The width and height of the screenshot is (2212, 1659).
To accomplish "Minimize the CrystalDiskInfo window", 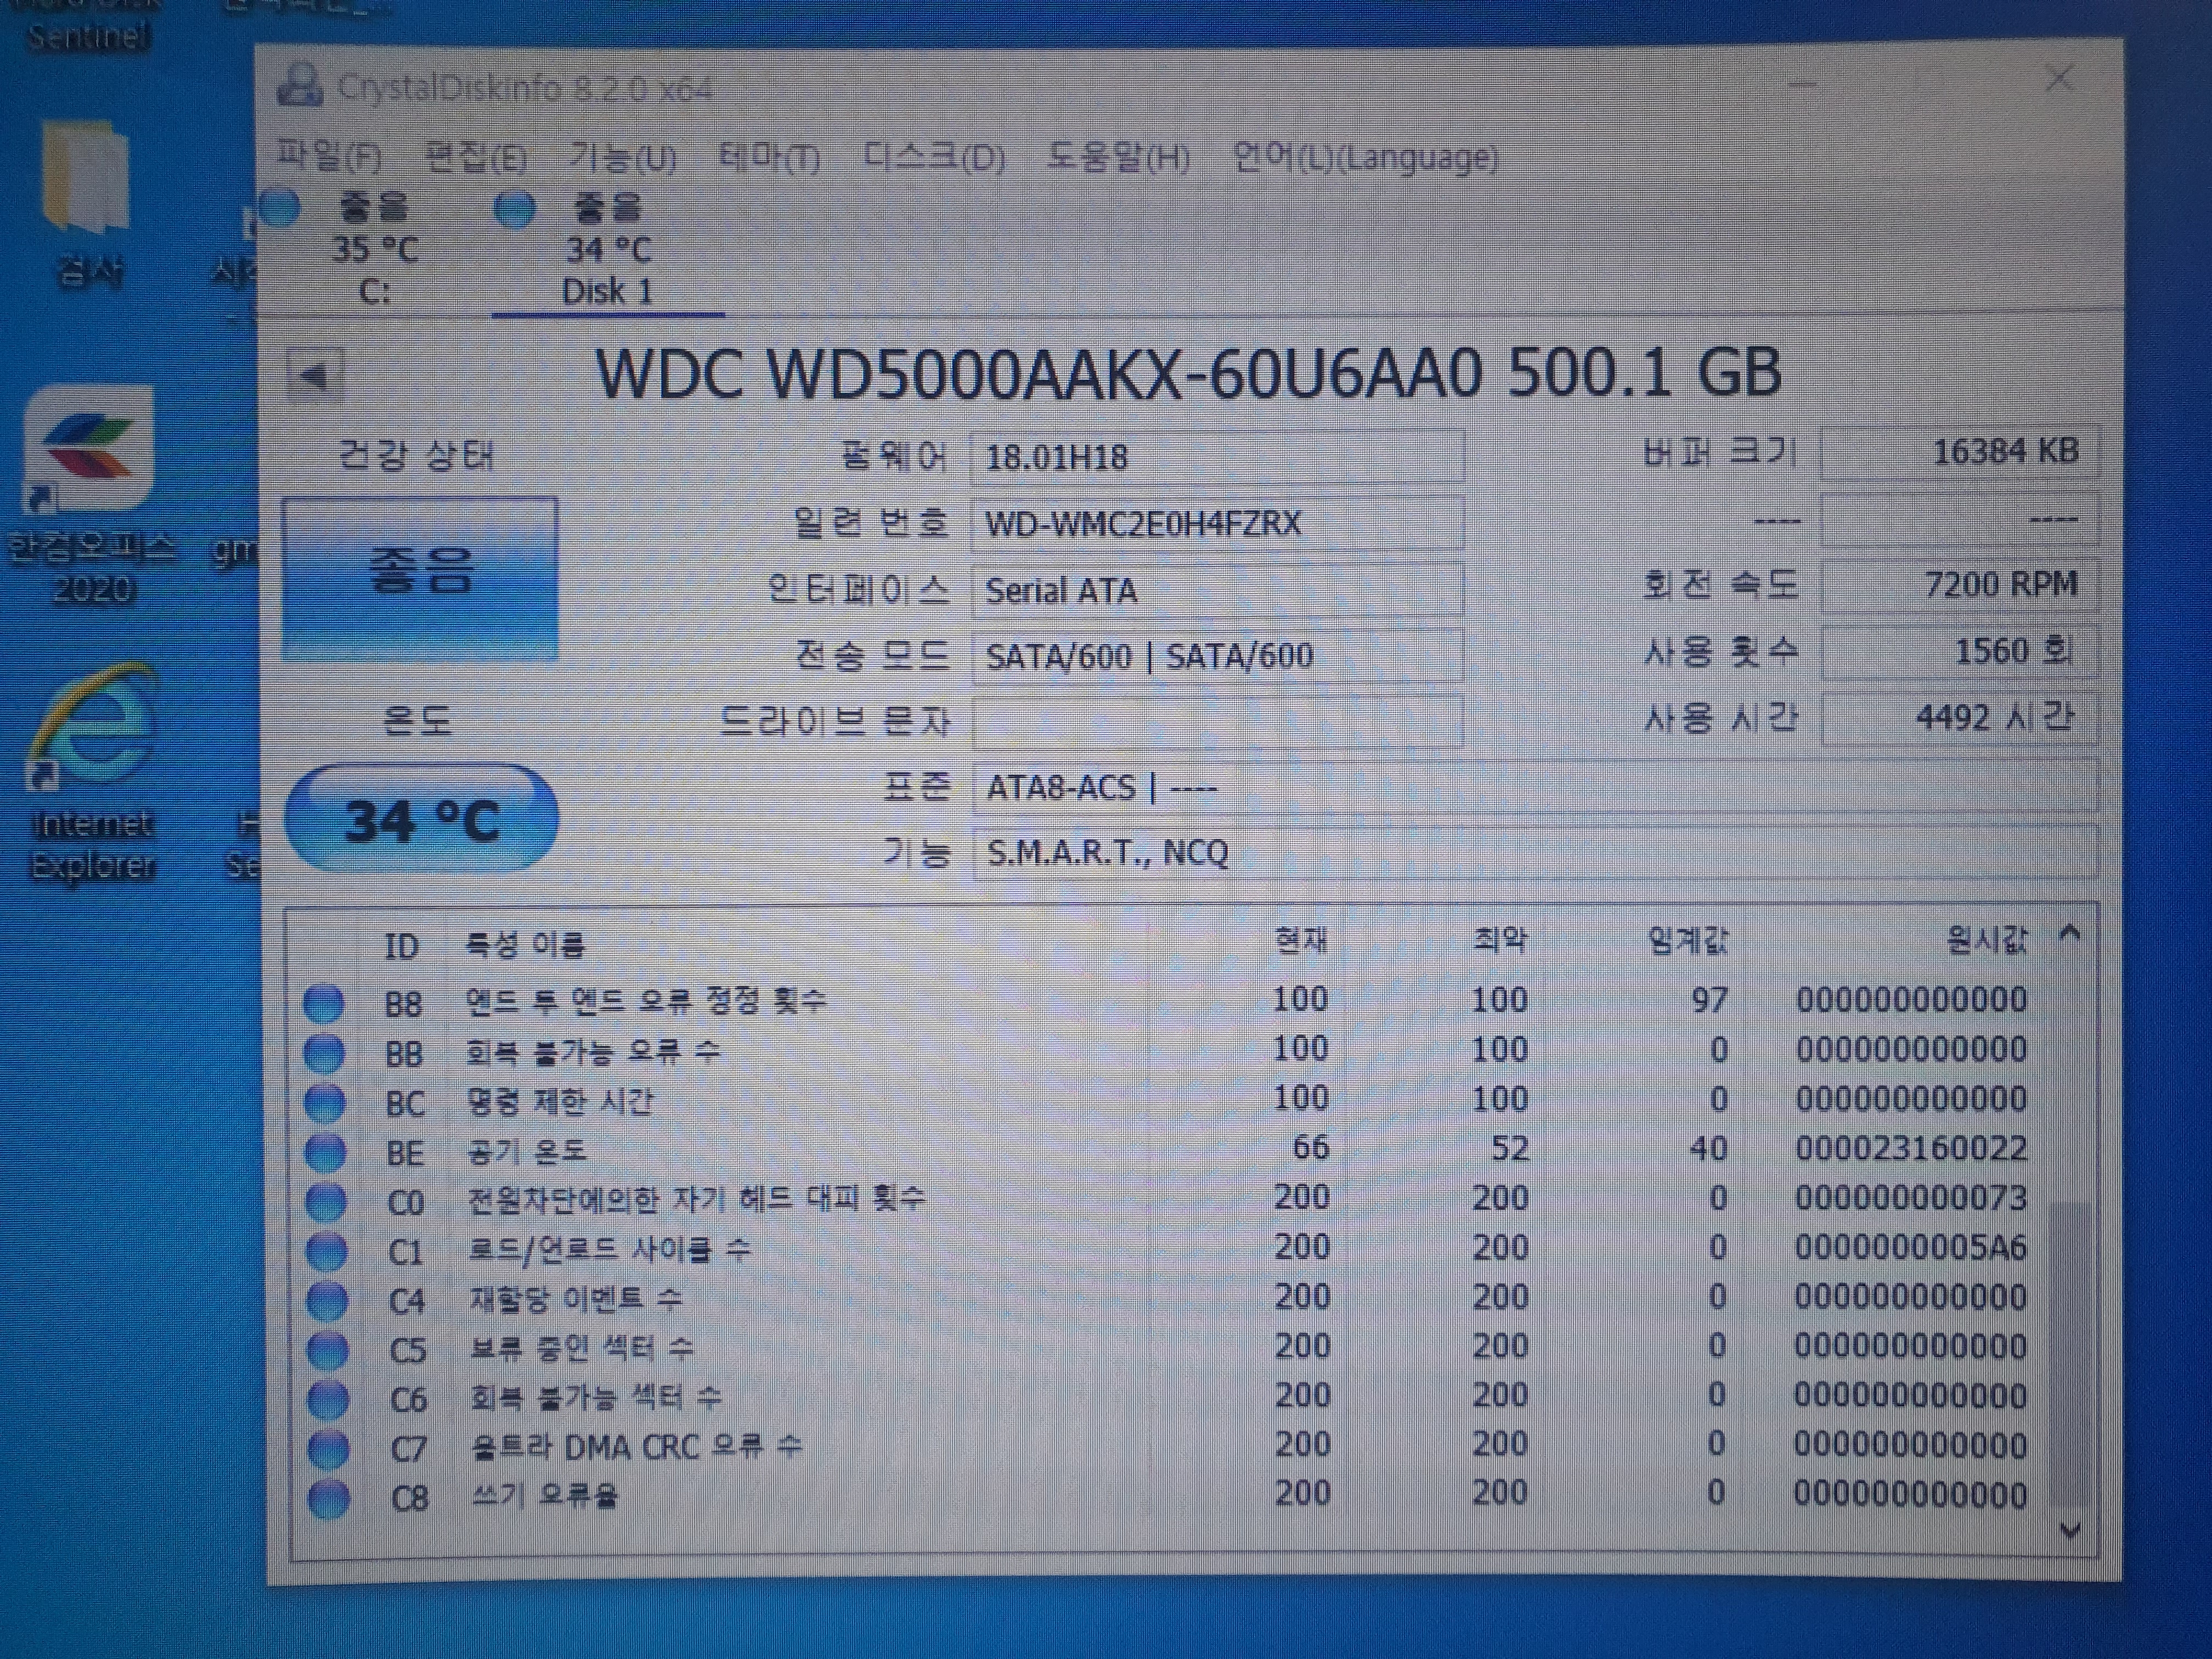I will pyautogui.click(x=1802, y=84).
